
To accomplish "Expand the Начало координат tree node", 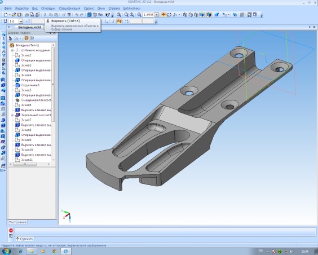I will click(x=12, y=50).
